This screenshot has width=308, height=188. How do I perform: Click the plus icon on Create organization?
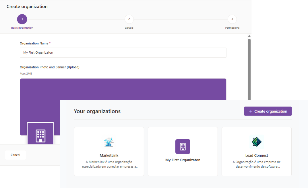[x=251, y=111]
